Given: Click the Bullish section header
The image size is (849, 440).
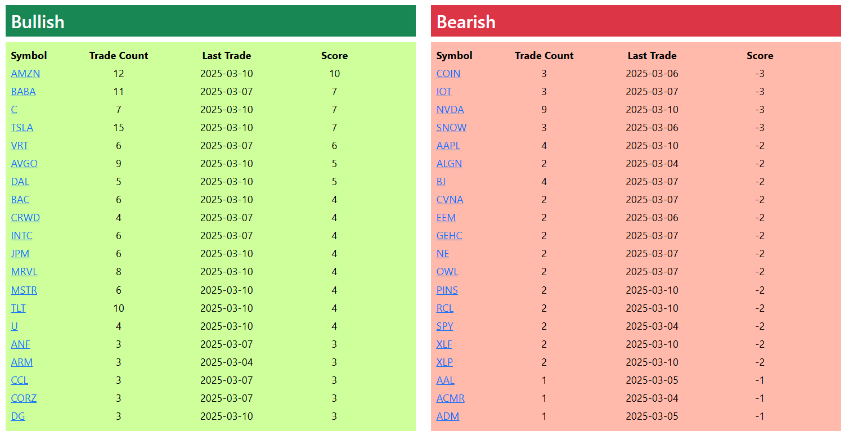Looking at the screenshot, I should 210,21.
